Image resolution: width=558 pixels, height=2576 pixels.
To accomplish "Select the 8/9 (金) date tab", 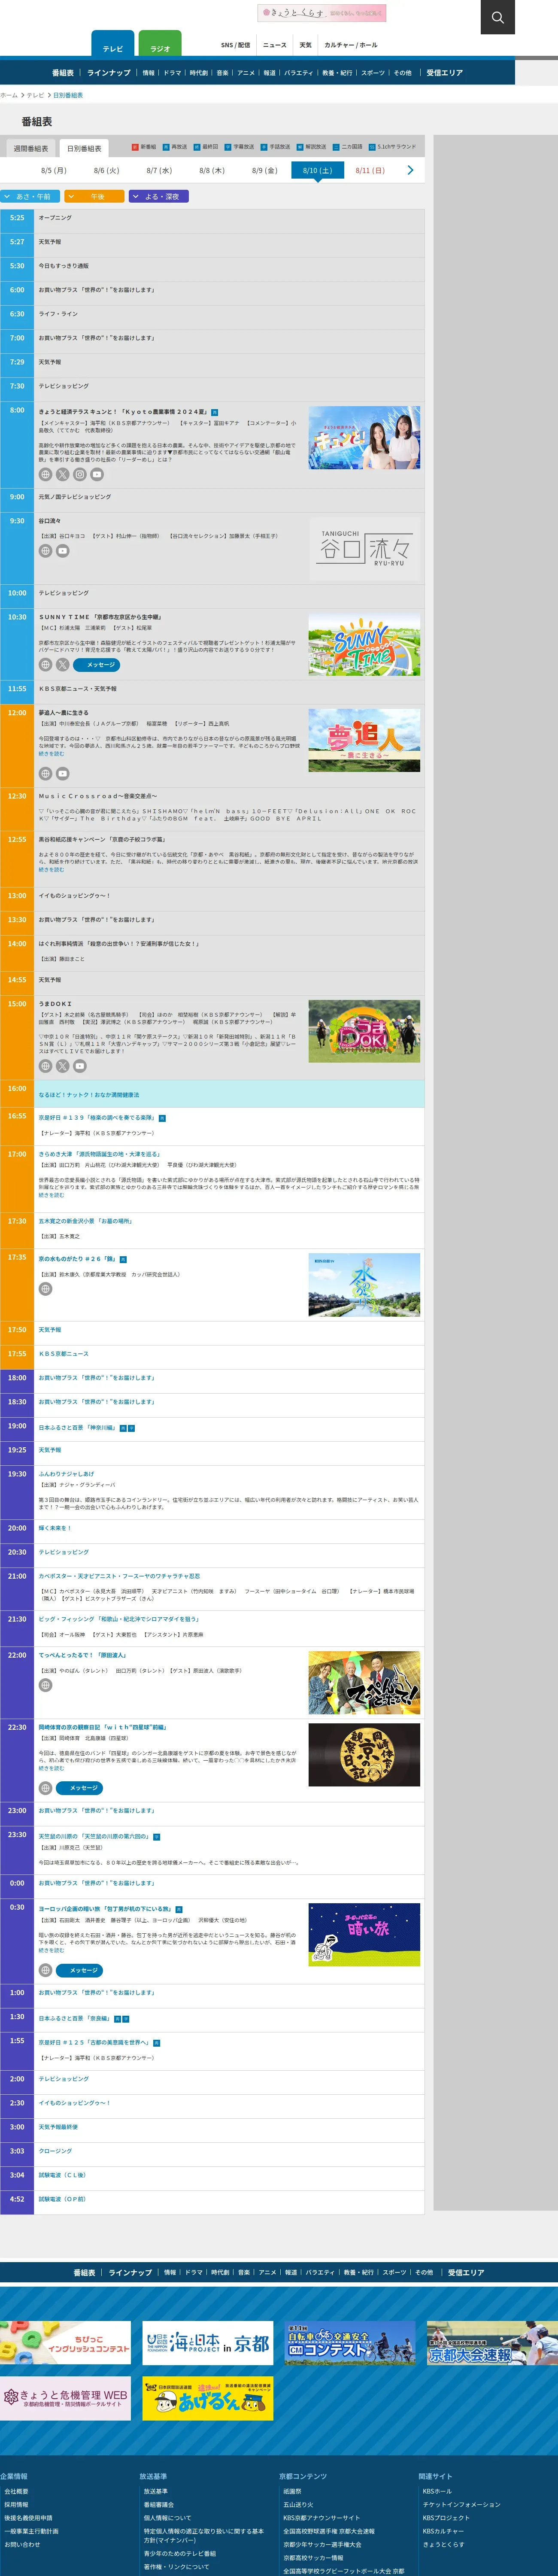I will pos(265,171).
